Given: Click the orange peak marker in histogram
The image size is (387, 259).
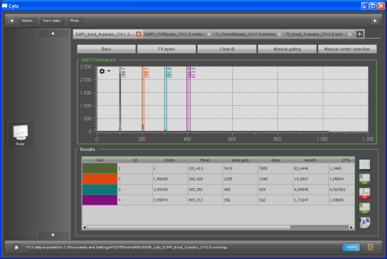Looking at the screenshot, I should coord(143,99).
